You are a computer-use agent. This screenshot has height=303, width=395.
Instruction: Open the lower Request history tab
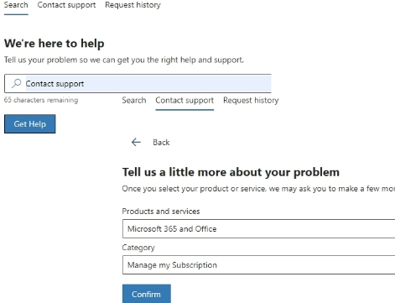coord(251,100)
